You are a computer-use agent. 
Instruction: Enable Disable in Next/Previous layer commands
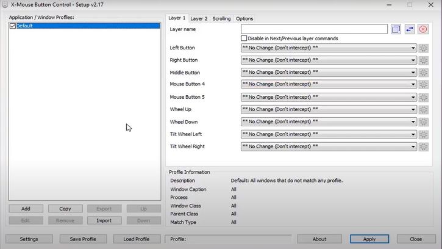point(244,38)
